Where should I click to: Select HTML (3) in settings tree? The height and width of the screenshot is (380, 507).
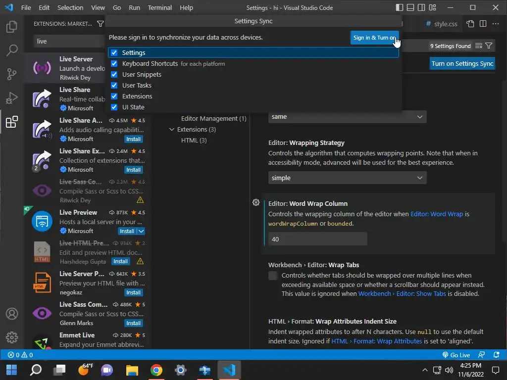click(194, 140)
